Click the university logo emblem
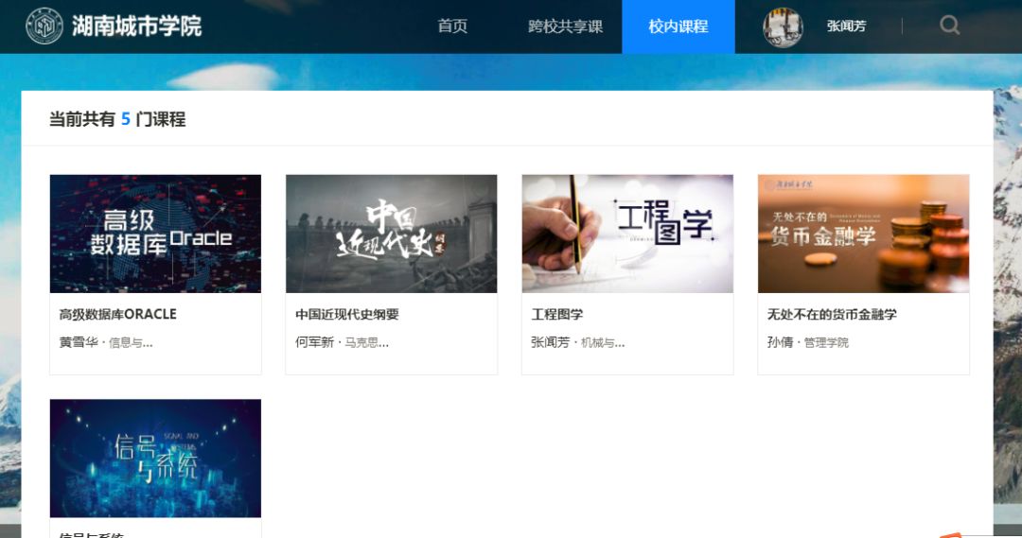 (x=44, y=26)
